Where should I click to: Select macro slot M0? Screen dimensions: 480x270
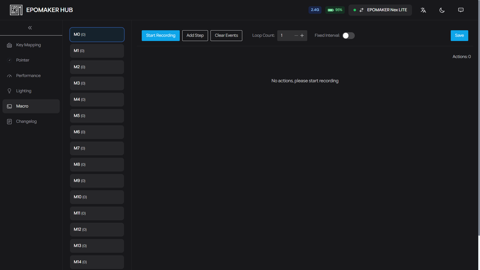[x=97, y=35]
